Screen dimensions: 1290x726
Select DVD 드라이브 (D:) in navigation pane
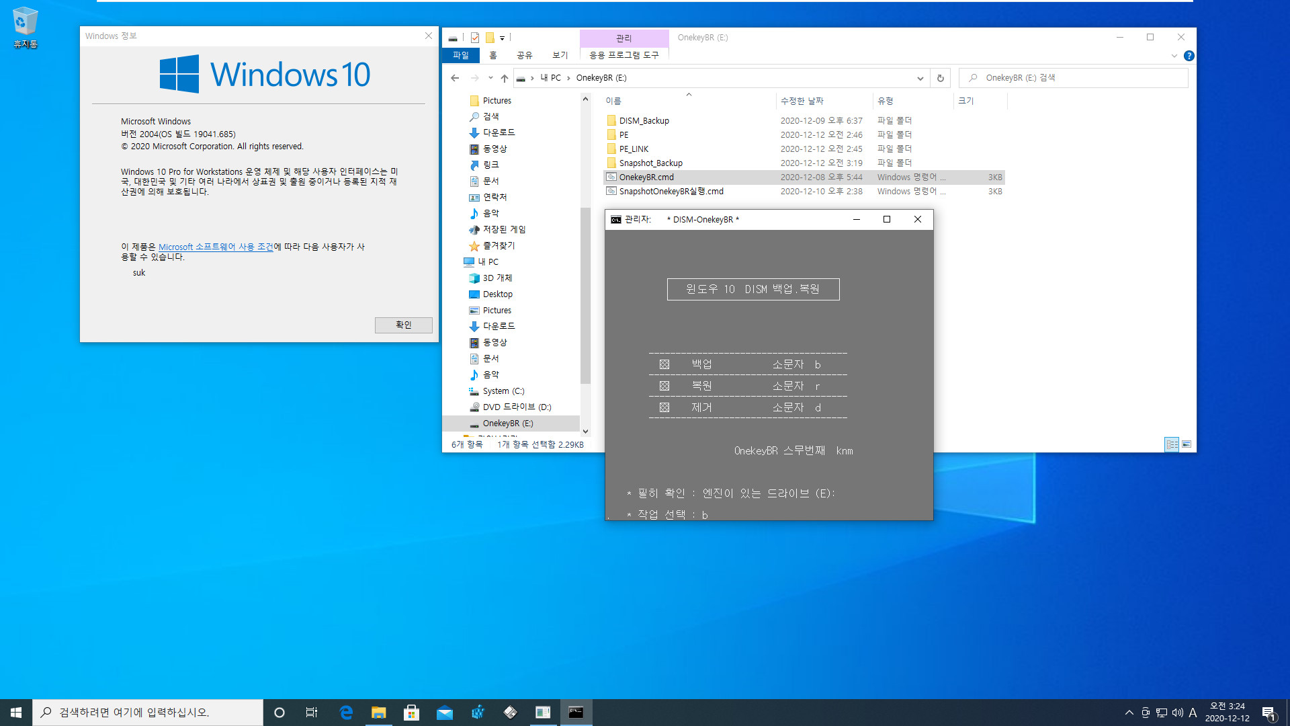pyautogui.click(x=517, y=407)
